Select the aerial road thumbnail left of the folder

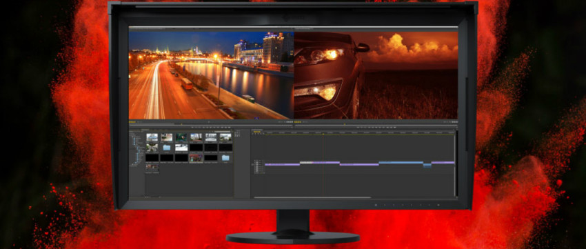[152, 148]
